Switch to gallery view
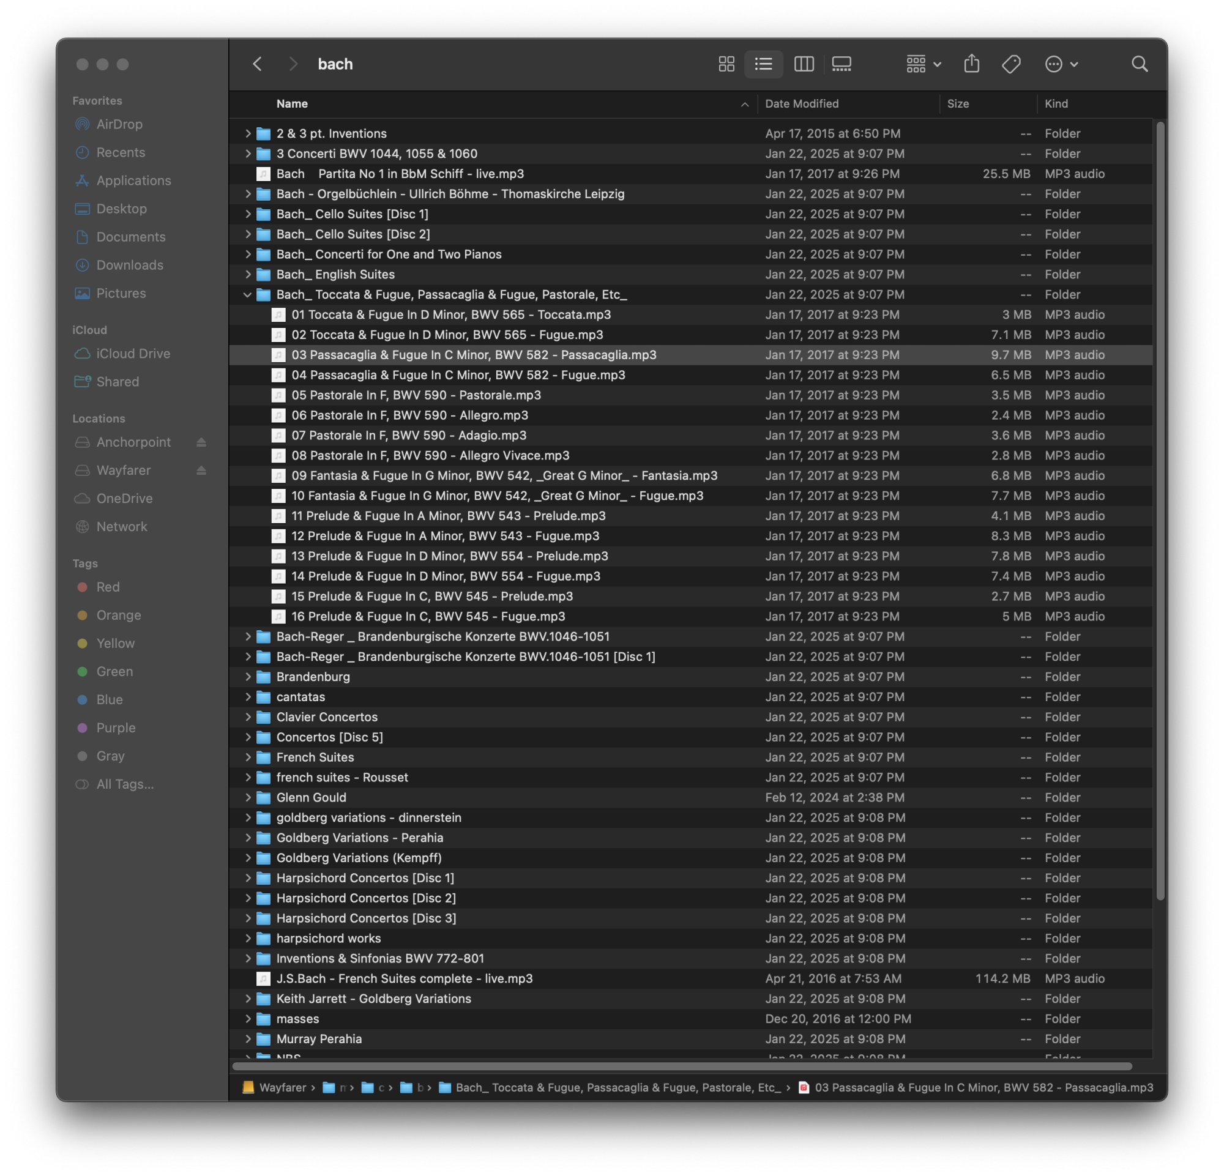 click(x=841, y=64)
